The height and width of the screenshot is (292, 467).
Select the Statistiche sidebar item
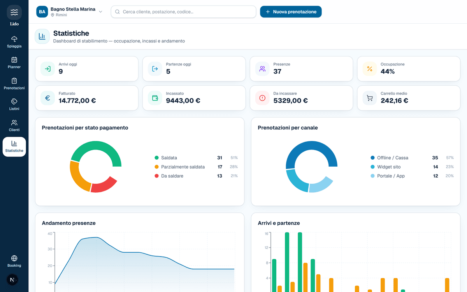(14, 146)
